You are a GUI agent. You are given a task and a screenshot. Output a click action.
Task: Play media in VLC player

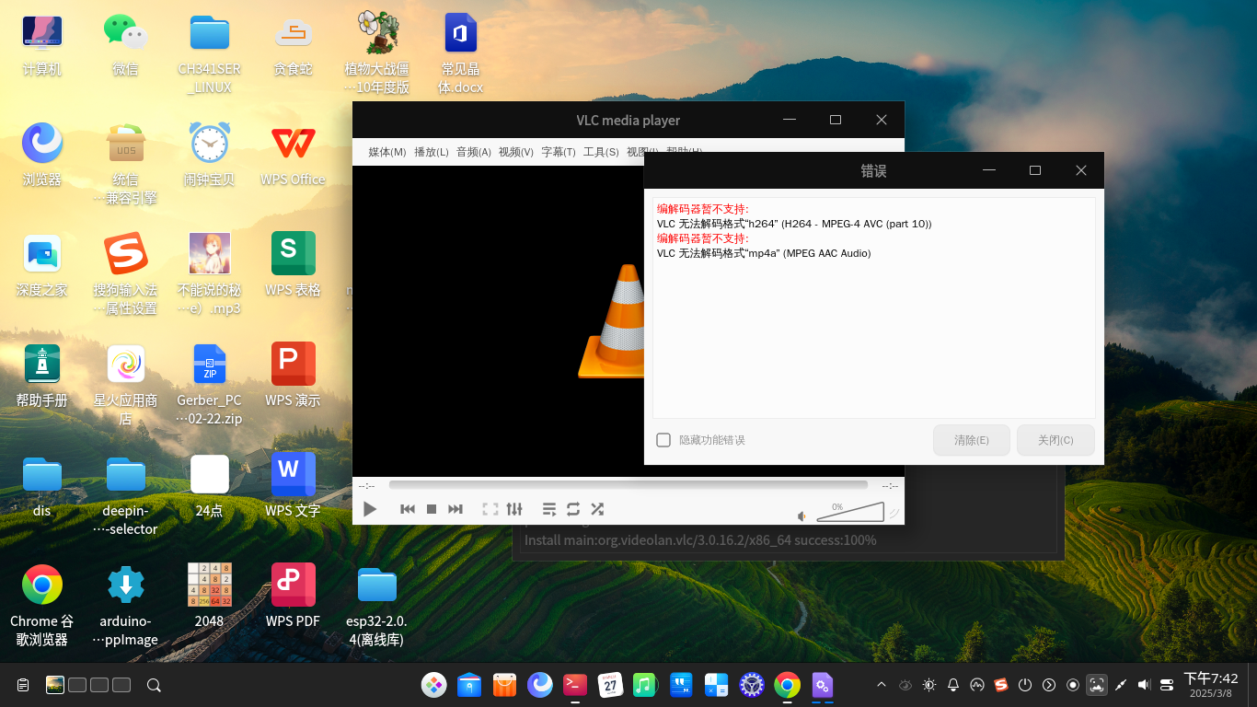370,509
